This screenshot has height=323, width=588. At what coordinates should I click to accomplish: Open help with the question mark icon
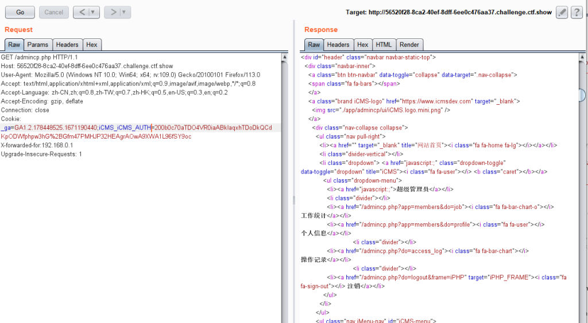(x=577, y=12)
